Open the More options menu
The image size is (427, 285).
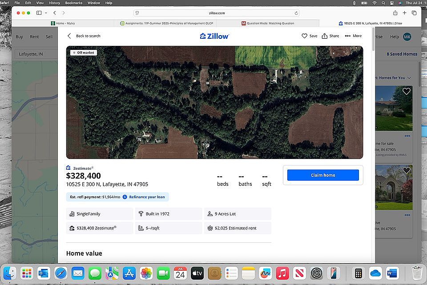tap(353, 36)
